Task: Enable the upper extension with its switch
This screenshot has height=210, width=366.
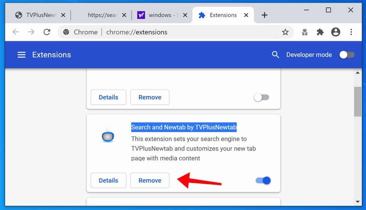Action: pos(261,97)
